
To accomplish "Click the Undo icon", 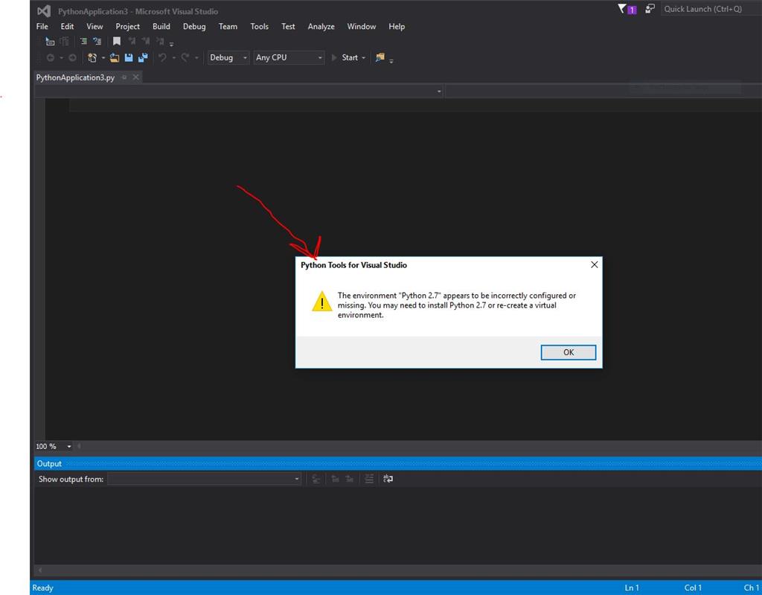I will [162, 57].
